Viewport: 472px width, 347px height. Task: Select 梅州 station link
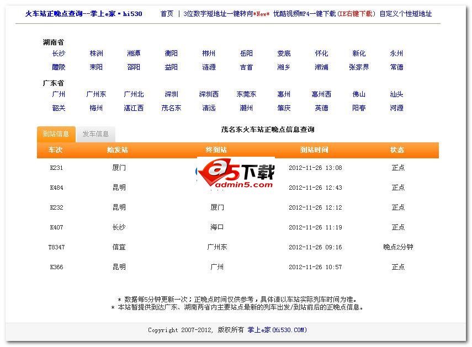click(x=96, y=108)
